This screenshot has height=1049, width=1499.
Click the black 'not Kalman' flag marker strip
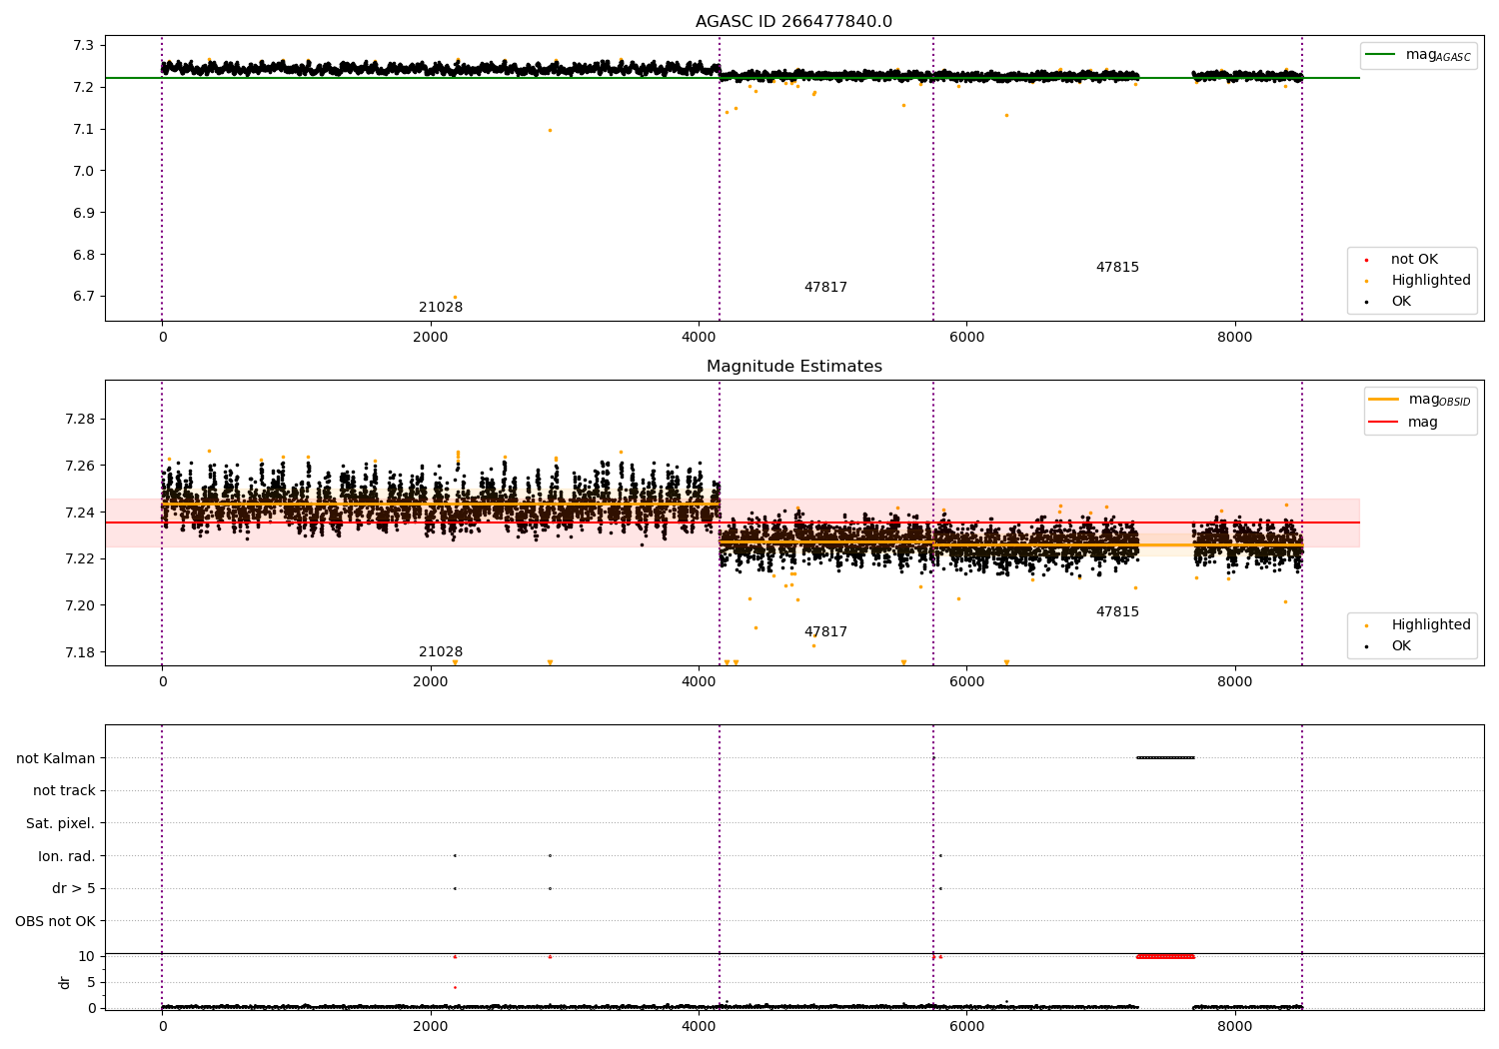click(x=1165, y=758)
